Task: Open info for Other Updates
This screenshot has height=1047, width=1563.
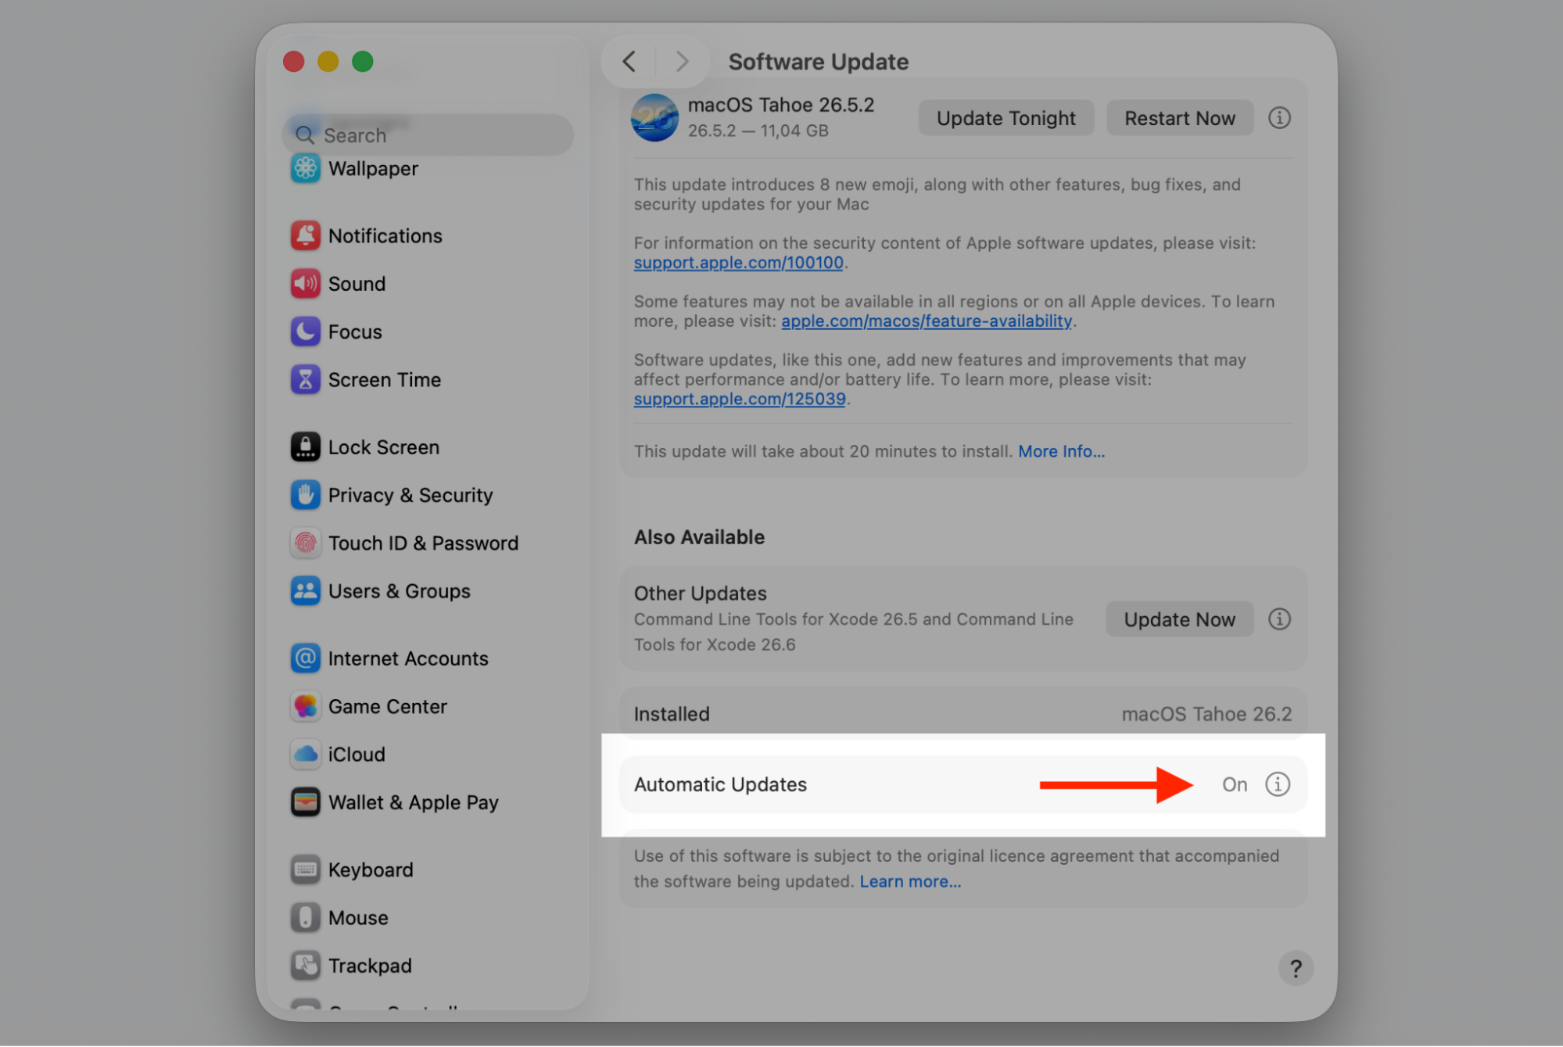Action: [x=1279, y=619]
